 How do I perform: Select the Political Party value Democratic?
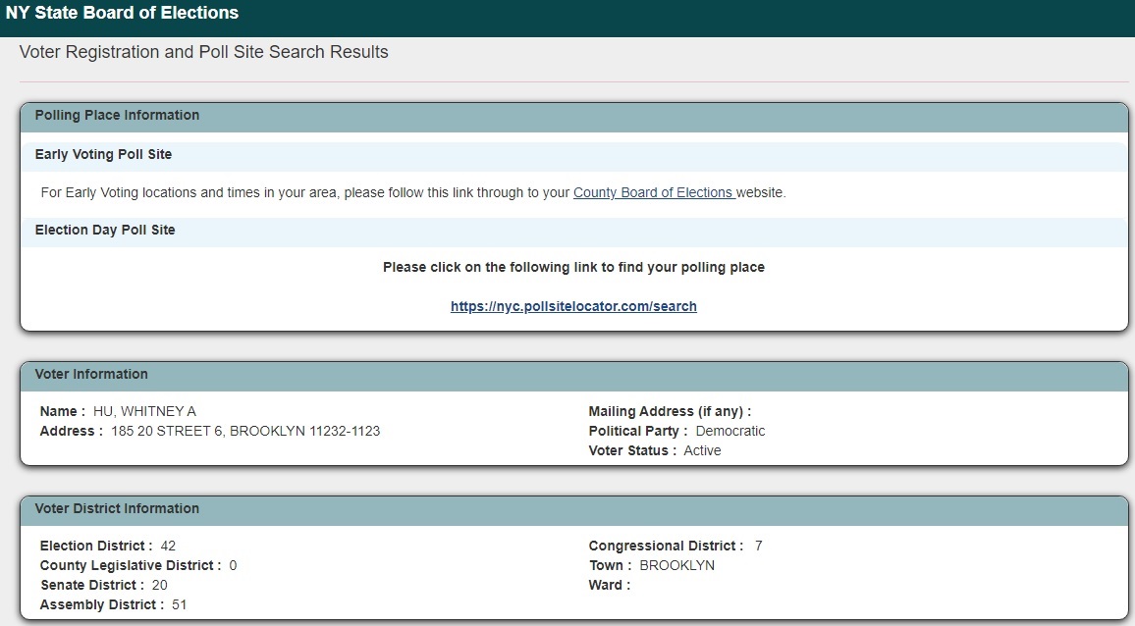click(730, 431)
